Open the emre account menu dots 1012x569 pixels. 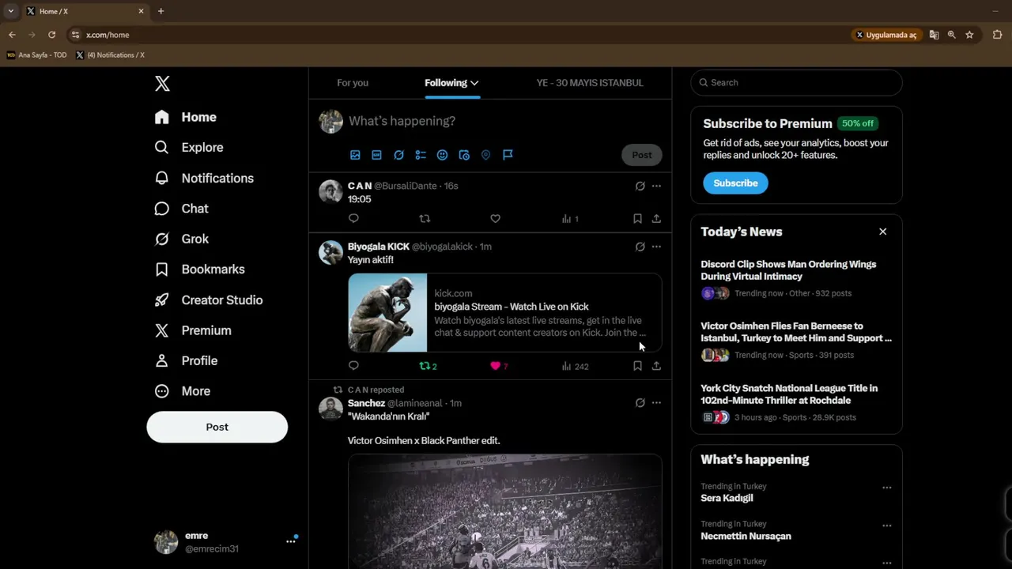[291, 541]
